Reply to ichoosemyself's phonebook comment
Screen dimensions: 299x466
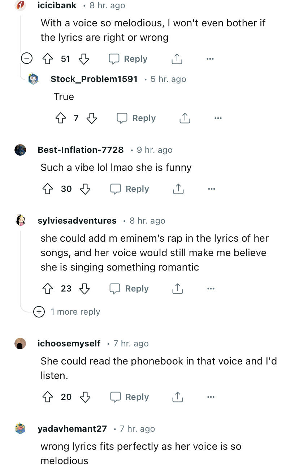129,397
